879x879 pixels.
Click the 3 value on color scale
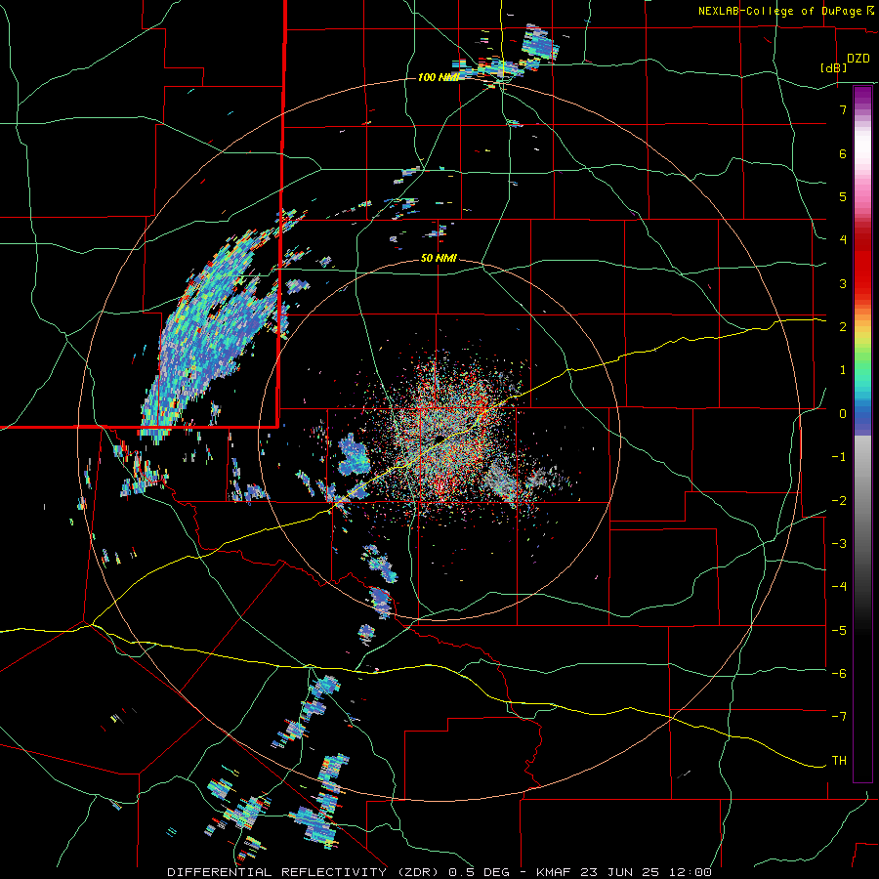(843, 283)
